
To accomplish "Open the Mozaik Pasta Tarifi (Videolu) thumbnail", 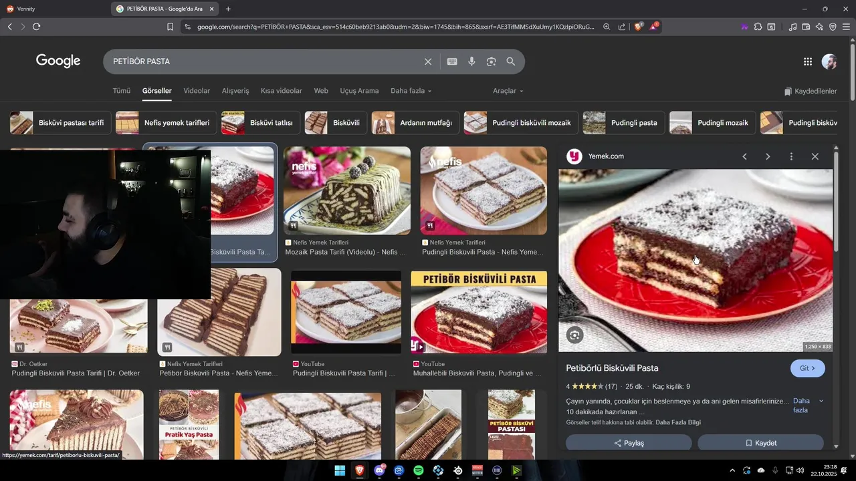I will pyautogui.click(x=347, y=190).
